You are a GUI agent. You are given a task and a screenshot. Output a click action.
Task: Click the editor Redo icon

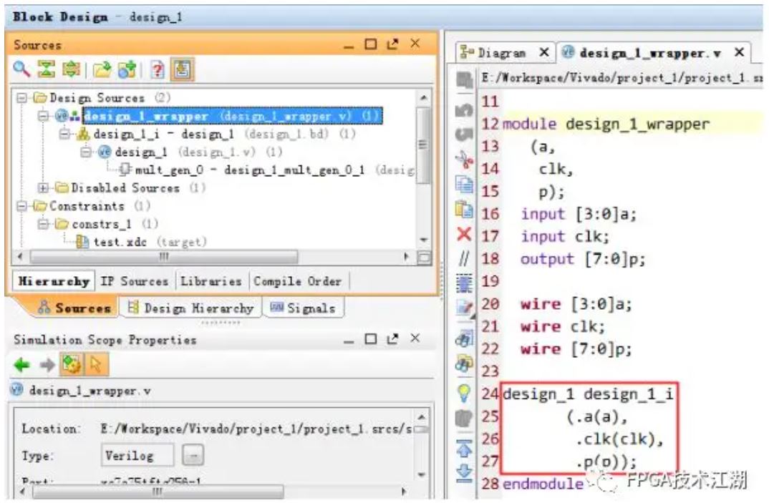click(x=464, y=133)
